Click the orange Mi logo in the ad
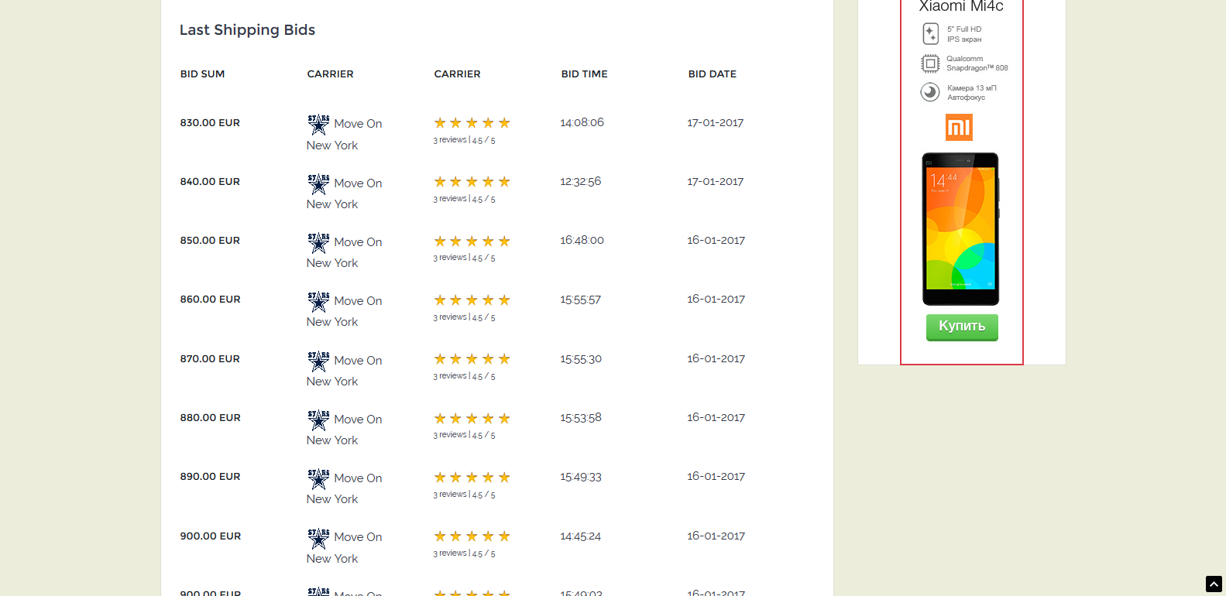The image size is (1226, 596). coord(959,128)
